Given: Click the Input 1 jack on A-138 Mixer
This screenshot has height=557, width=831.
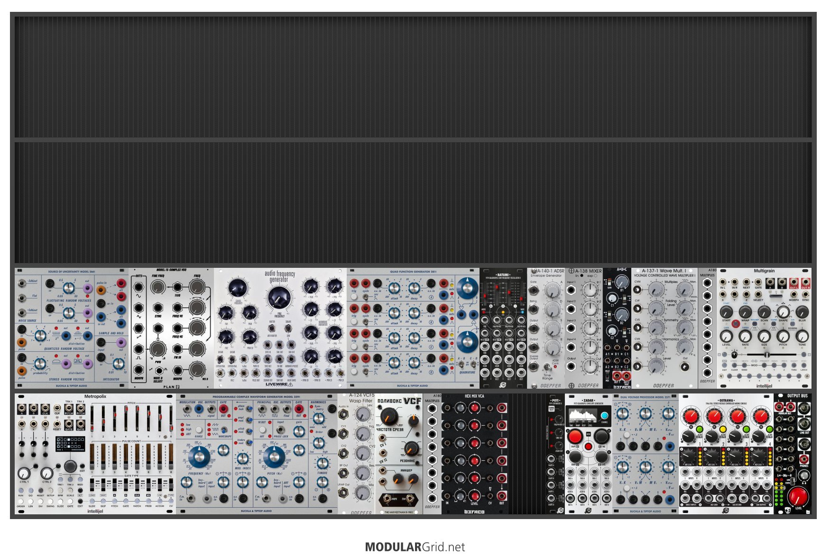Looking at the screenshot, I should click(x=572, y=290).
